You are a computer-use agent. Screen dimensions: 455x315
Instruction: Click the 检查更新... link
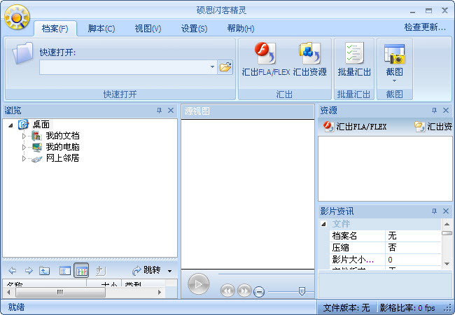[425, 27]
